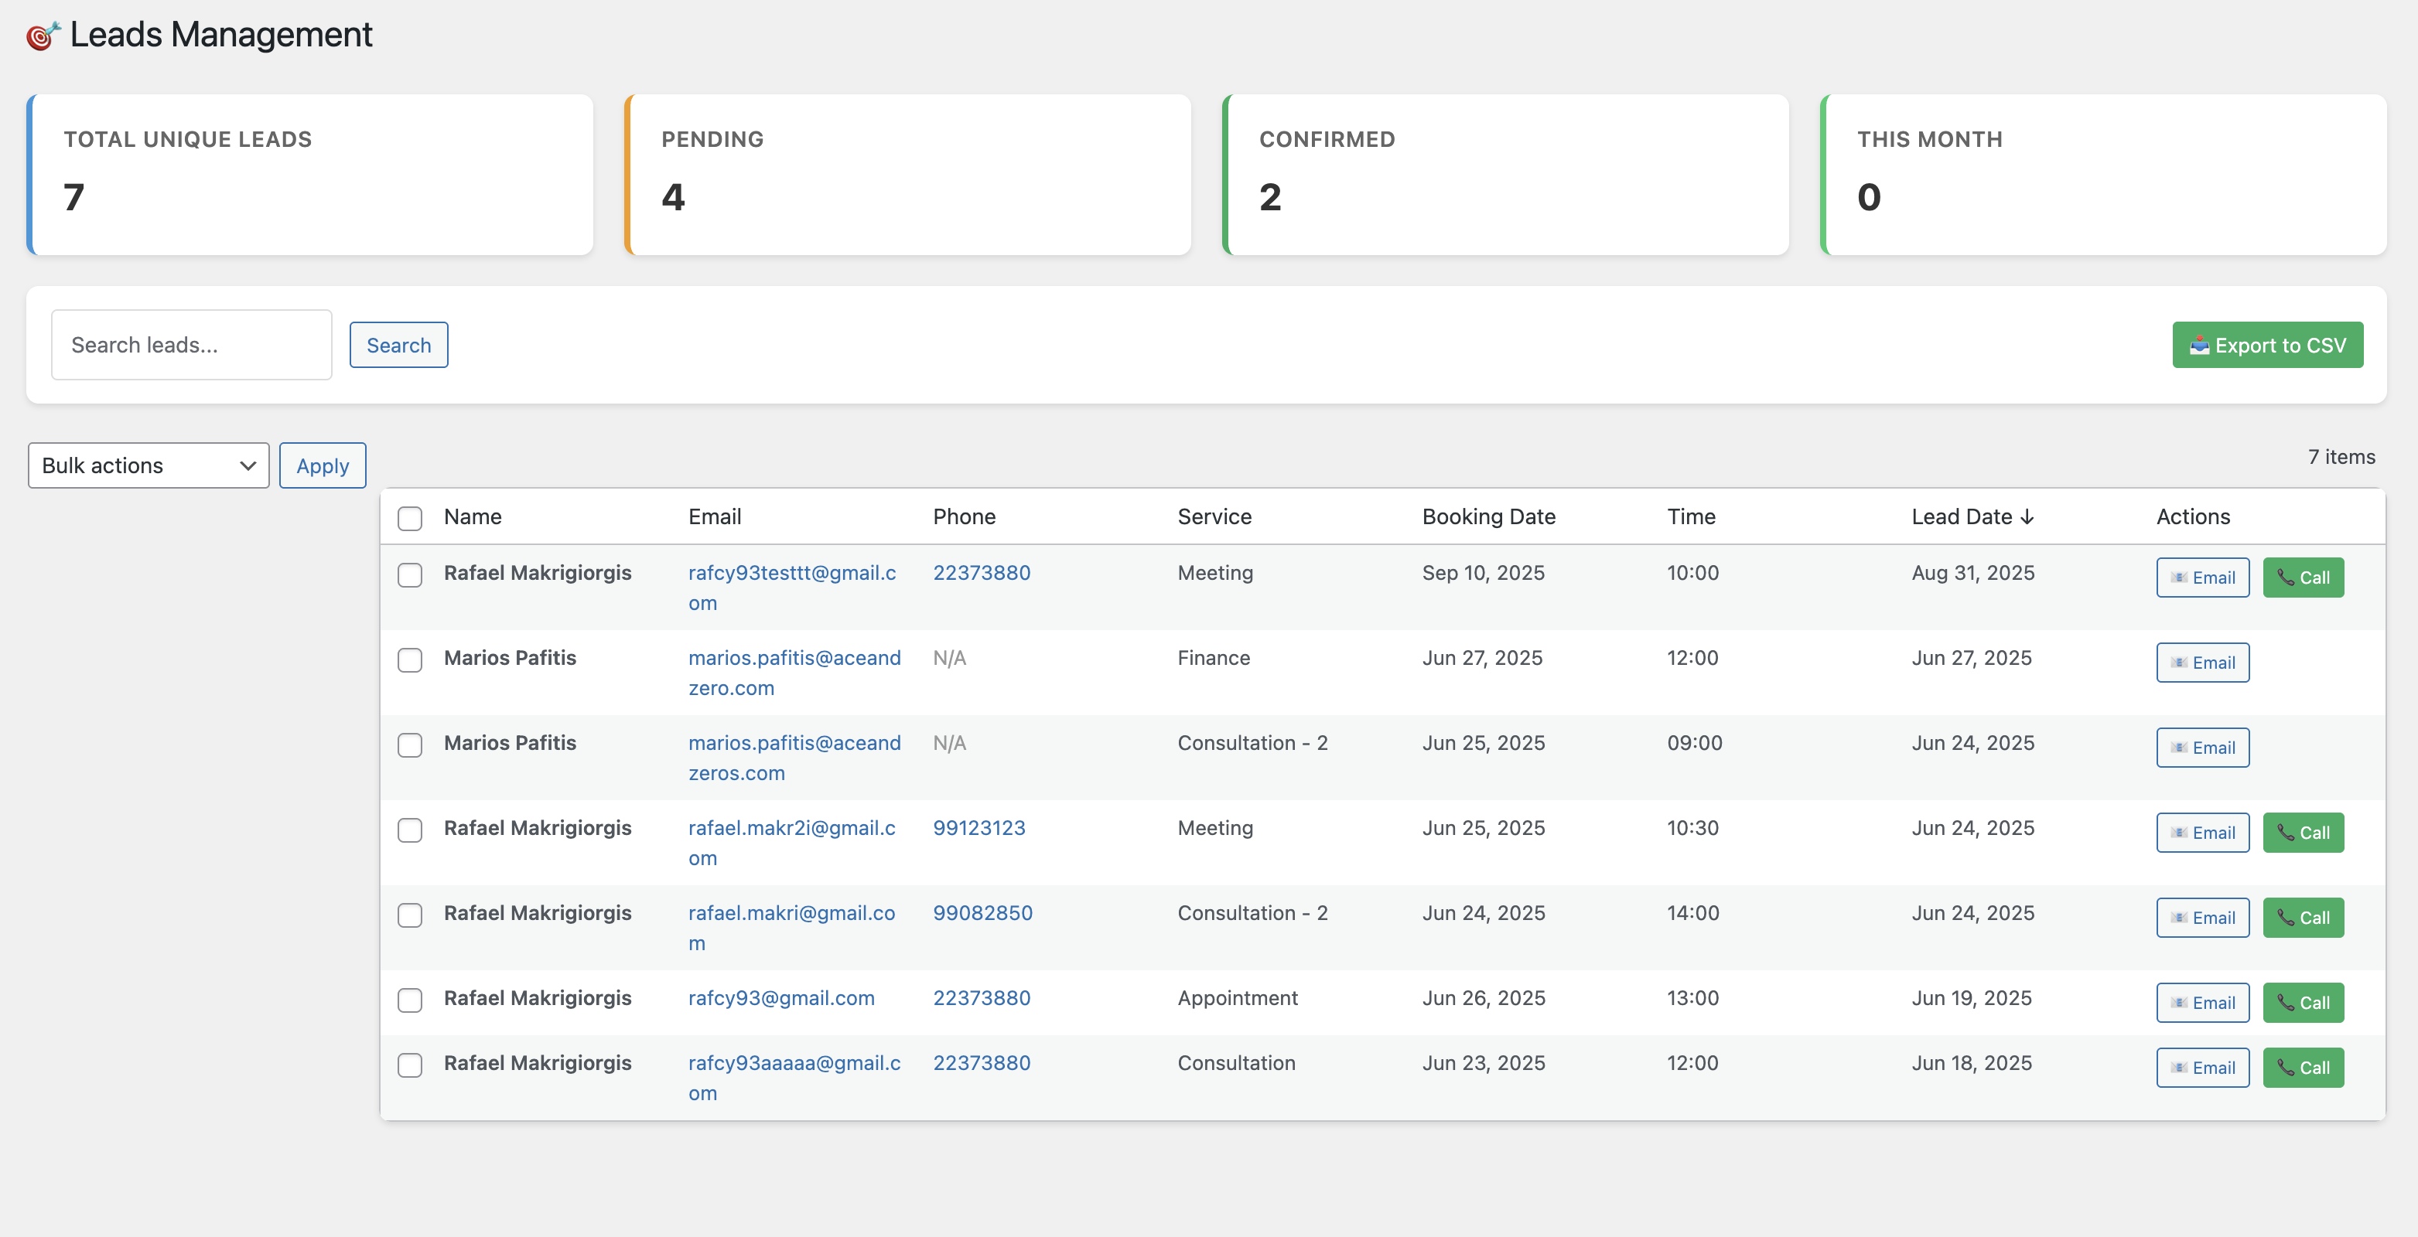Image resolution: width=2418 pixels, height=1237 pixels.
Task: Click the Export to CSV button
Action: click(x=2267, y=346)
